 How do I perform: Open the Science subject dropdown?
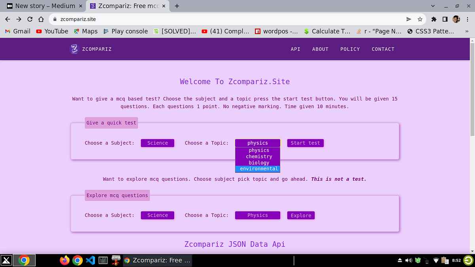coord(157,143)
